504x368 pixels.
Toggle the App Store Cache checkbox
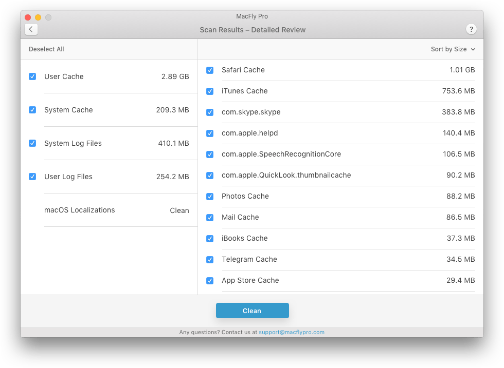(210, 281)
